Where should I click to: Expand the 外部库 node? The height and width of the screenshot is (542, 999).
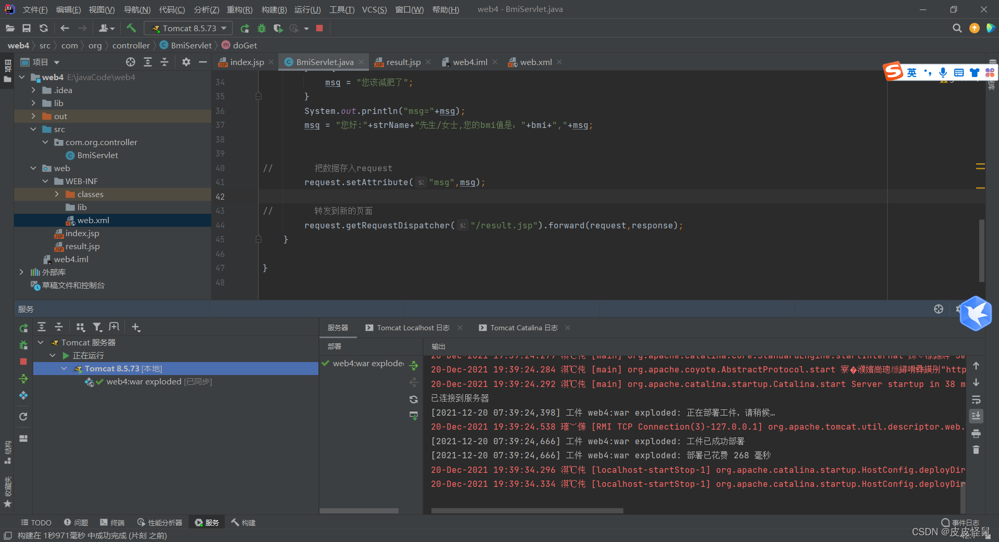[21, 272]
